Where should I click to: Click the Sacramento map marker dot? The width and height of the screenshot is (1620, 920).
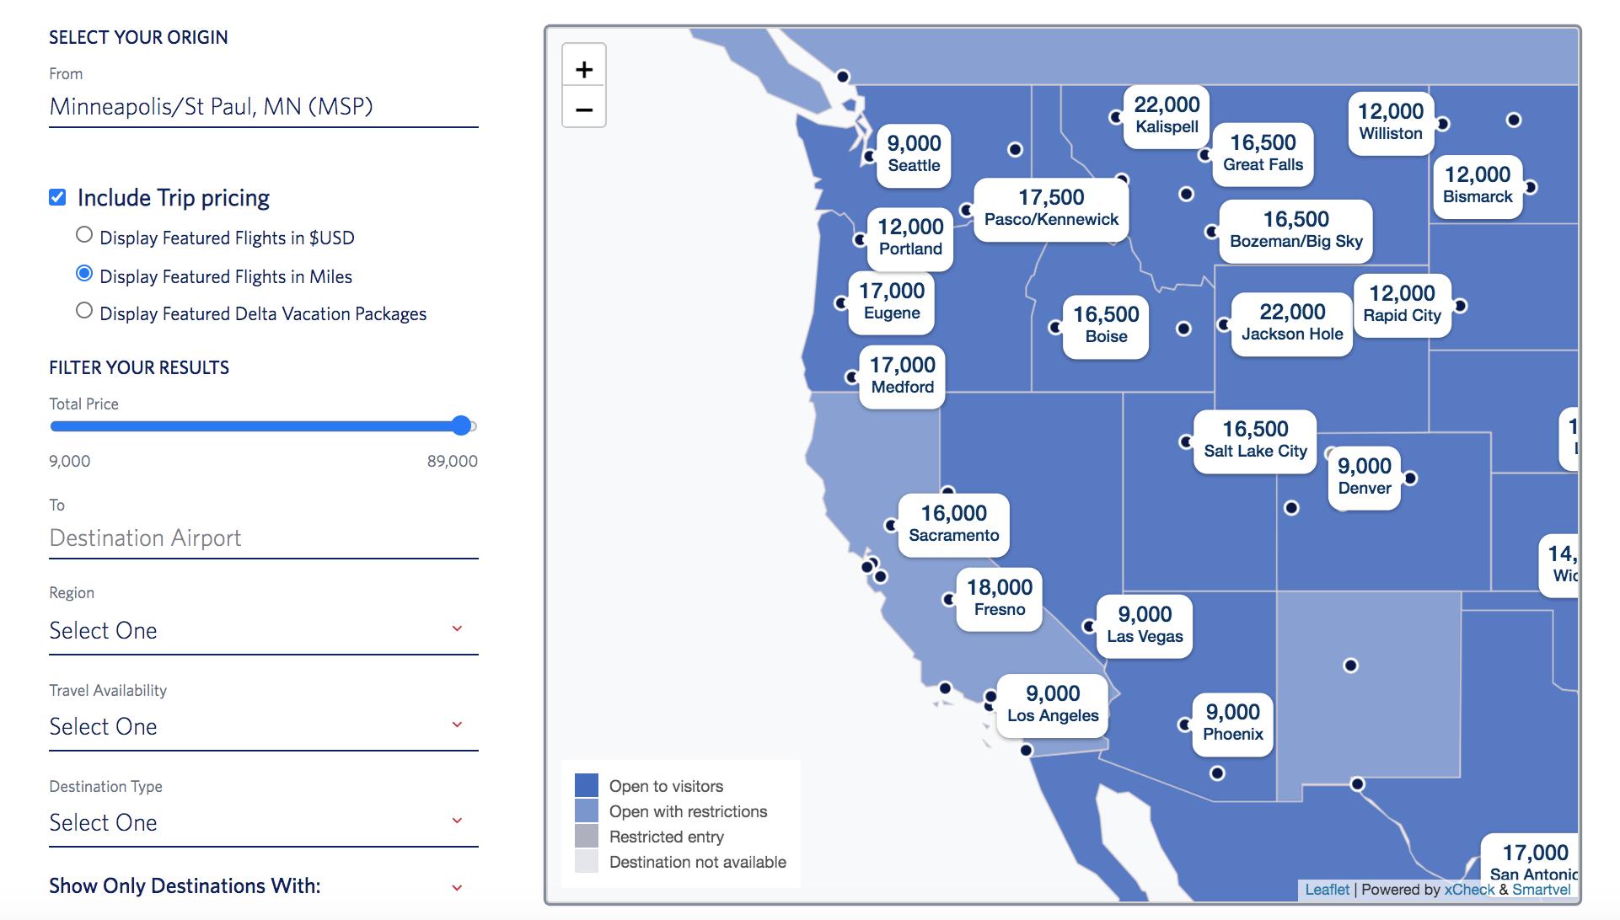click(x=891, y=525)
